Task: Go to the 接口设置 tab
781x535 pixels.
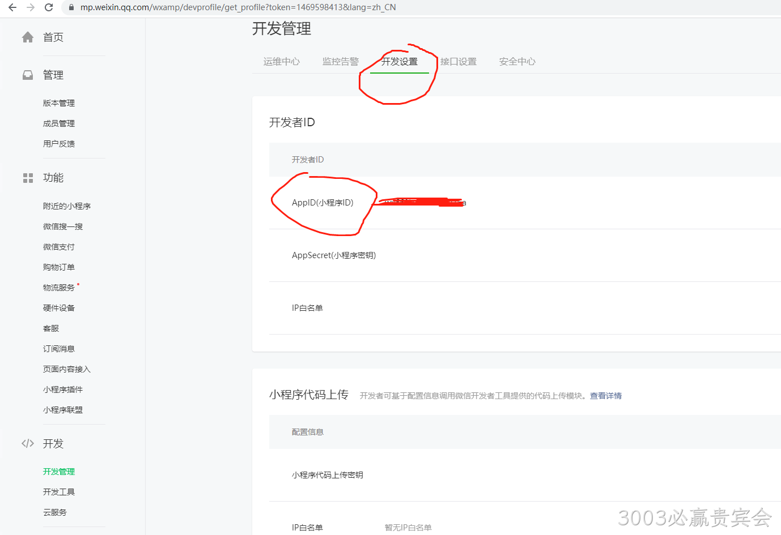Action: pos(459,61)
